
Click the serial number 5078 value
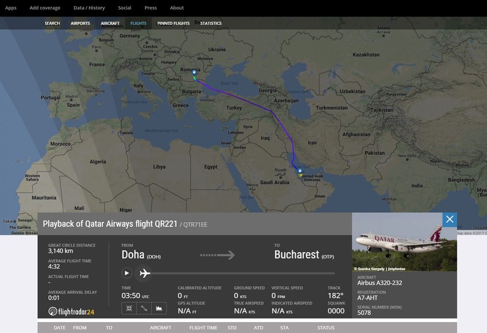pyautogui.click(x=364, y=312)
